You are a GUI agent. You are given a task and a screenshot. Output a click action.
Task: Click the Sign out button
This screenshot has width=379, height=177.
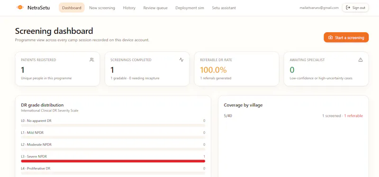tap(356, 8)
